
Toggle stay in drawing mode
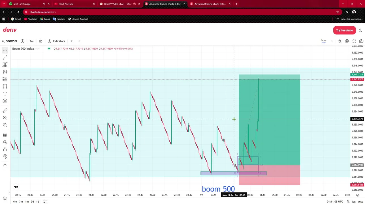coord(5,142)
